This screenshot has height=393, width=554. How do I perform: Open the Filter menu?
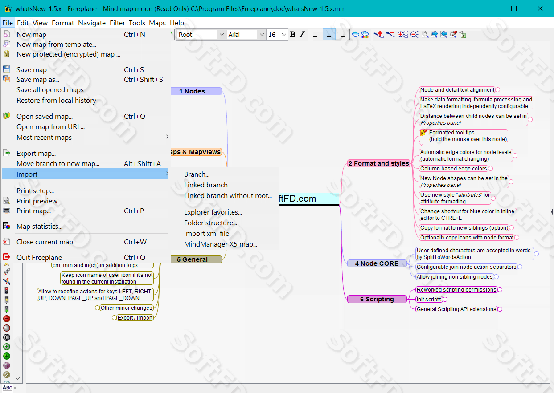(118, 23)
